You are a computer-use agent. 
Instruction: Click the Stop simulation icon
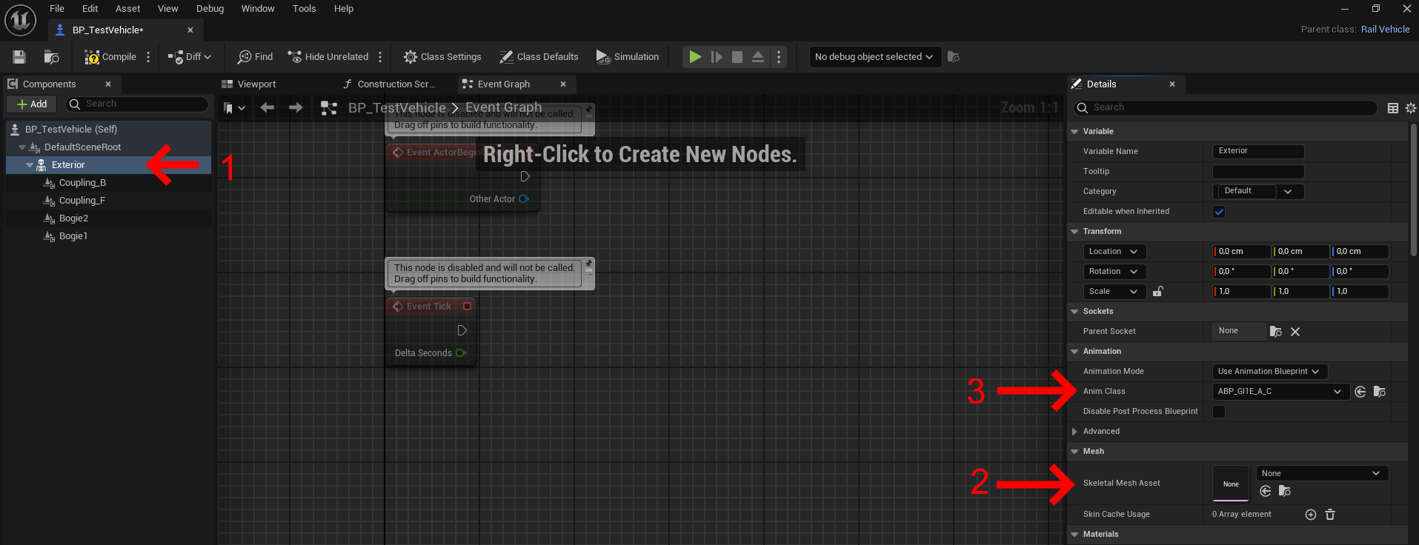point(737,57)
